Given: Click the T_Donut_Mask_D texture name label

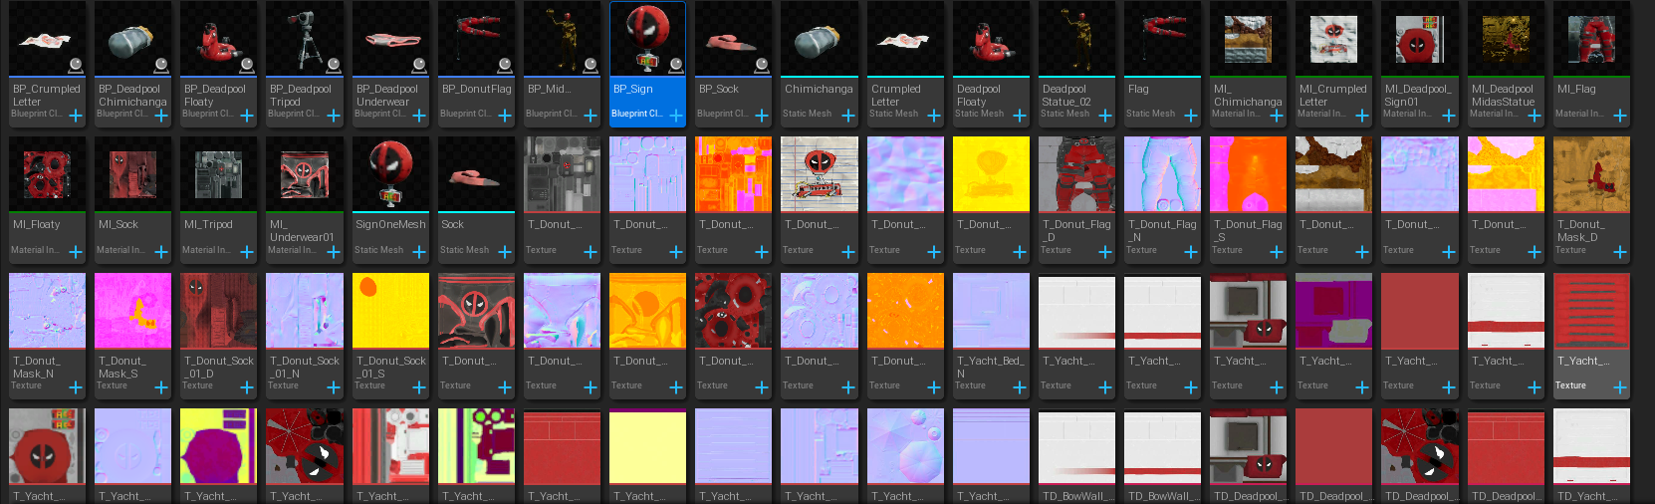Looking at the screenshot, I should (x=1581, y=231).
